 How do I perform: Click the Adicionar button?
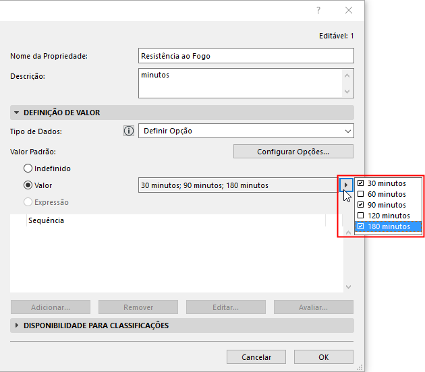point(51,307)
